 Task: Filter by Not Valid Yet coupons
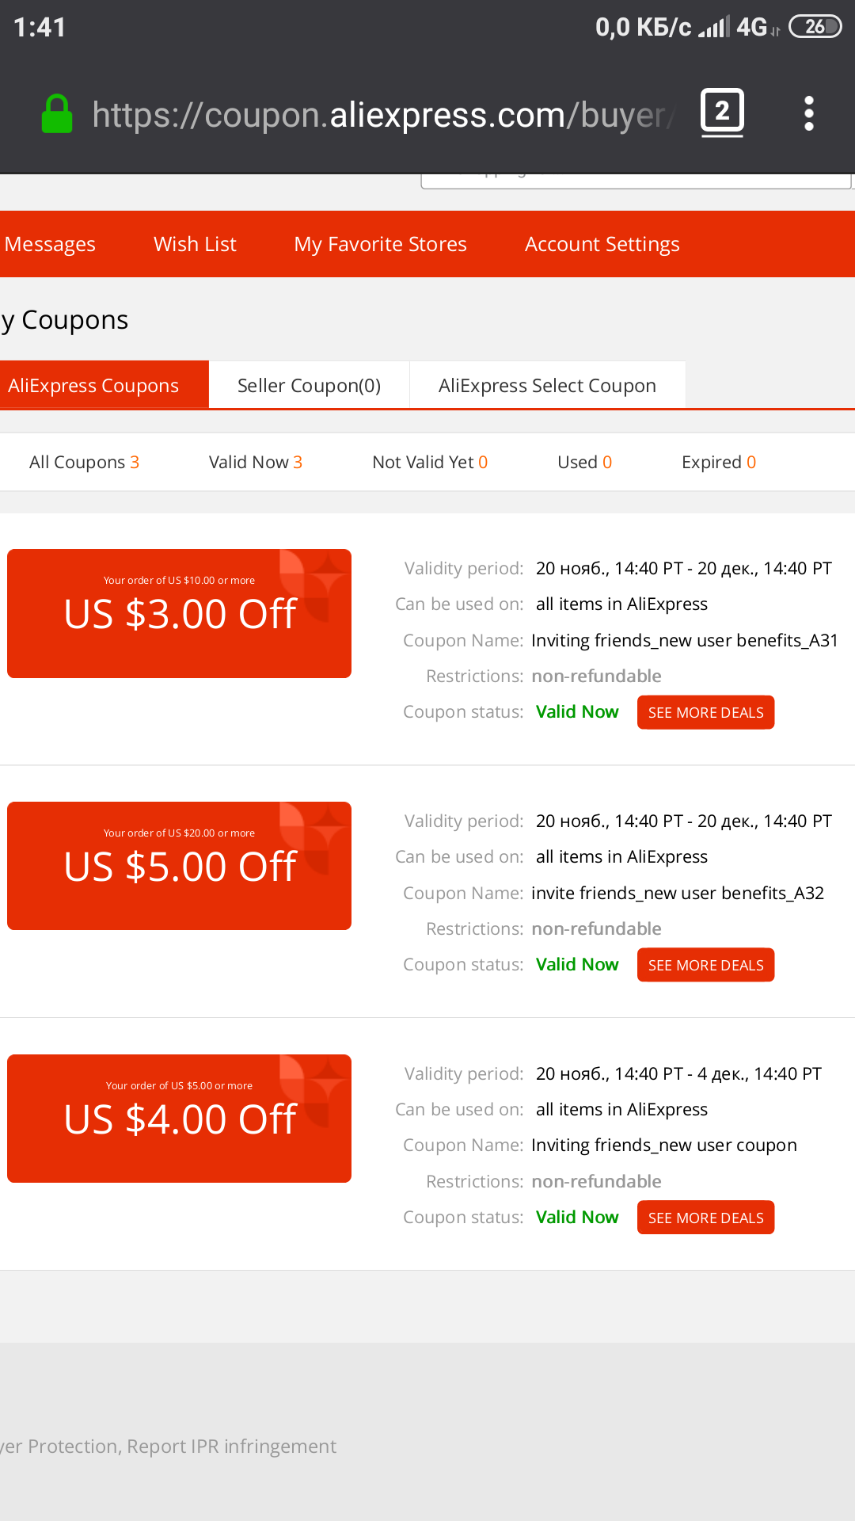pyautogui.click(x=430, y=462)
